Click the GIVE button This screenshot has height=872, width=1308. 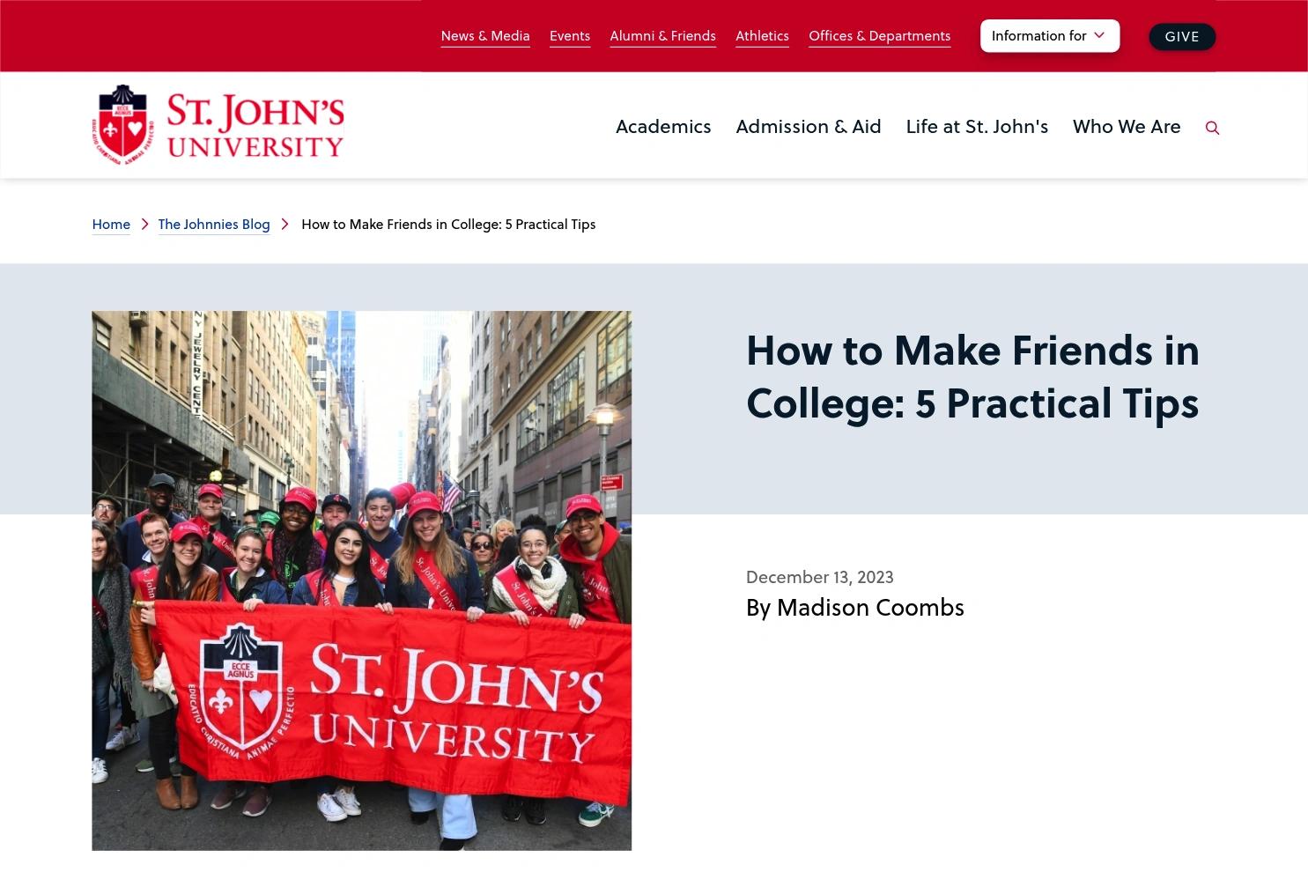[1182, 37]
